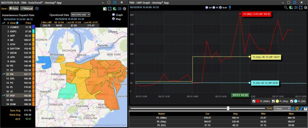Select the PL (5Min) table row

coord(218,118)
